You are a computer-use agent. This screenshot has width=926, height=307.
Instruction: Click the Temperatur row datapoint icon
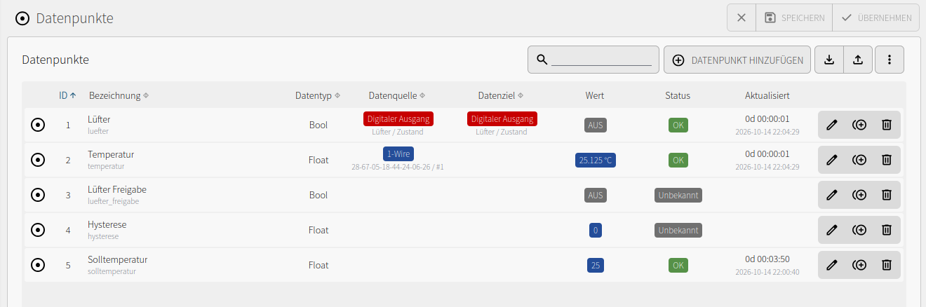click(38, 160)
